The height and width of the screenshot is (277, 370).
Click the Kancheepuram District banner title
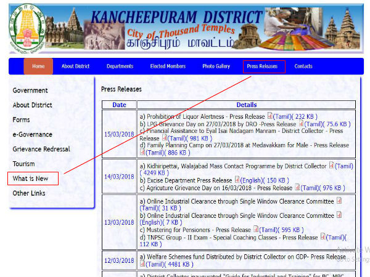(x=176, y=17)
